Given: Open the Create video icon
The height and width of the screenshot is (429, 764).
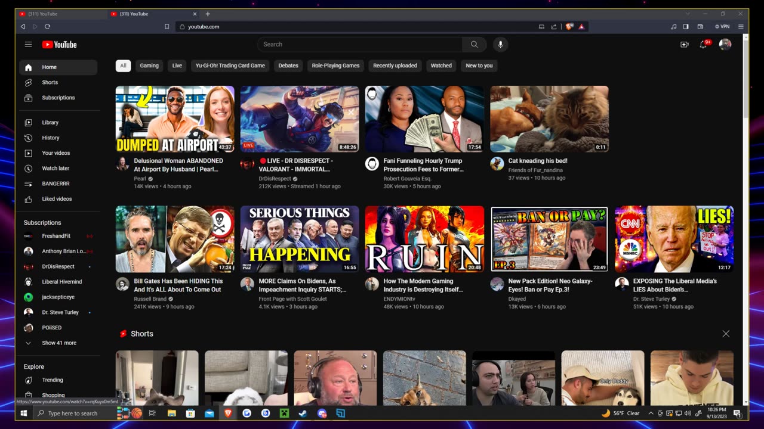Looking at the screenshot, I should pyautogui.click(x=685, y=44).
